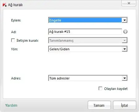Screen dimensions: 139x112
Task: Click into the Ad name field
Action: [x=85, y=32]
